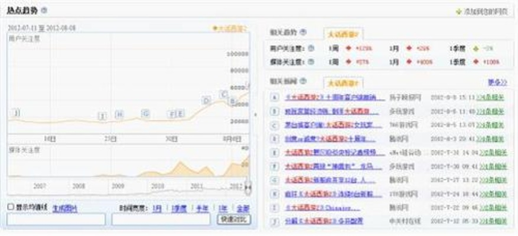Open the 更多>> news link

click(x=497, y=83)
